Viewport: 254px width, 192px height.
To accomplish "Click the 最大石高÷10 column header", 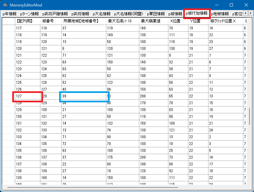I will point(120,21).
